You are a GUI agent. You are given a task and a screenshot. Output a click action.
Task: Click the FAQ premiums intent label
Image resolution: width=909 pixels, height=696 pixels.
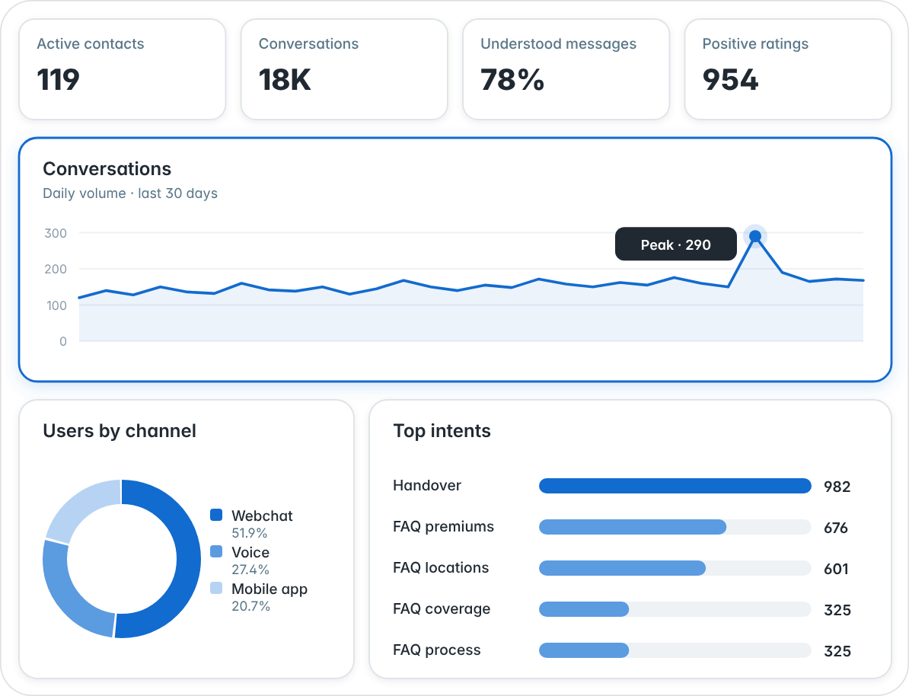click(x=444, y=527)
